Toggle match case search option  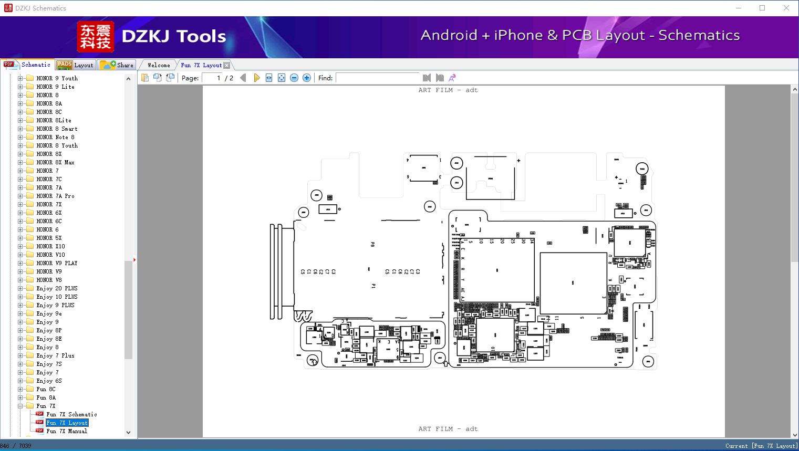[452, 78]
